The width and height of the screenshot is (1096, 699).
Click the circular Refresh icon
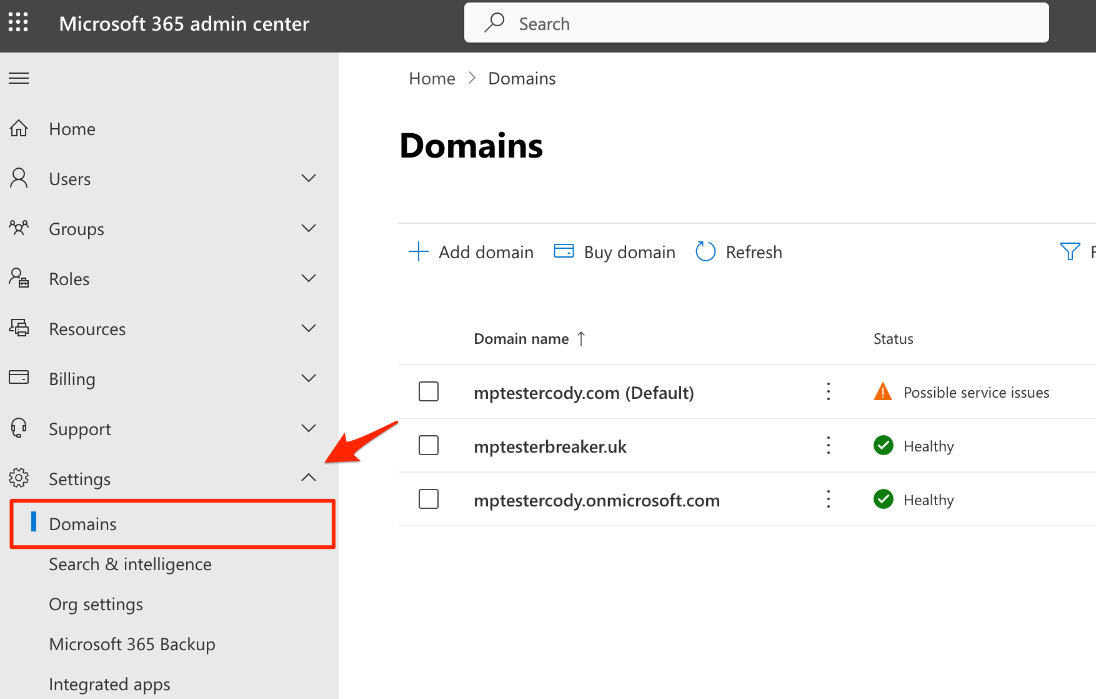click(705, 251)
